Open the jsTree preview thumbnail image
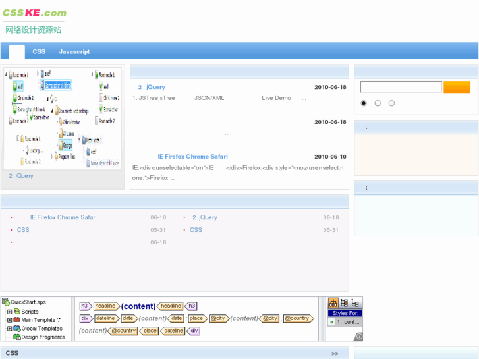 click(x=63, y=119)
